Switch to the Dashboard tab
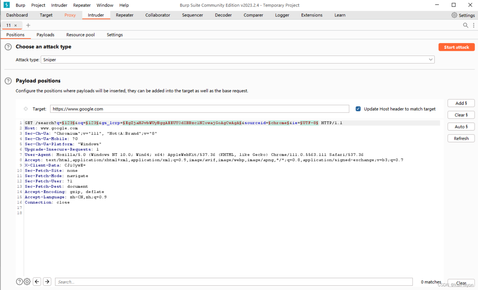Image resolution: width=478 pixels, height=290 pixels. 17,15
